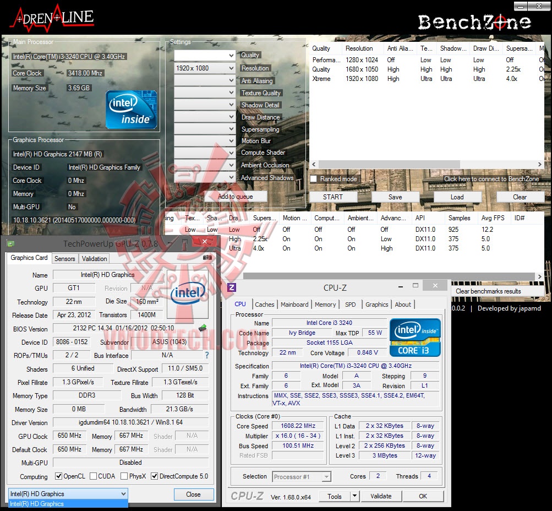
Task: Switch to the Validation tab in GPU-Z
Action: [x=94, y=258]
